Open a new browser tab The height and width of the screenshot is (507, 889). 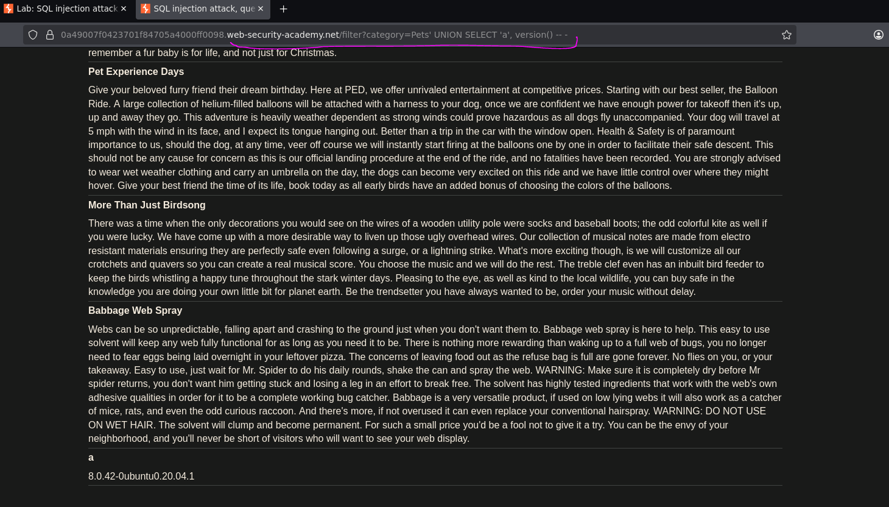tap(283, 9)
